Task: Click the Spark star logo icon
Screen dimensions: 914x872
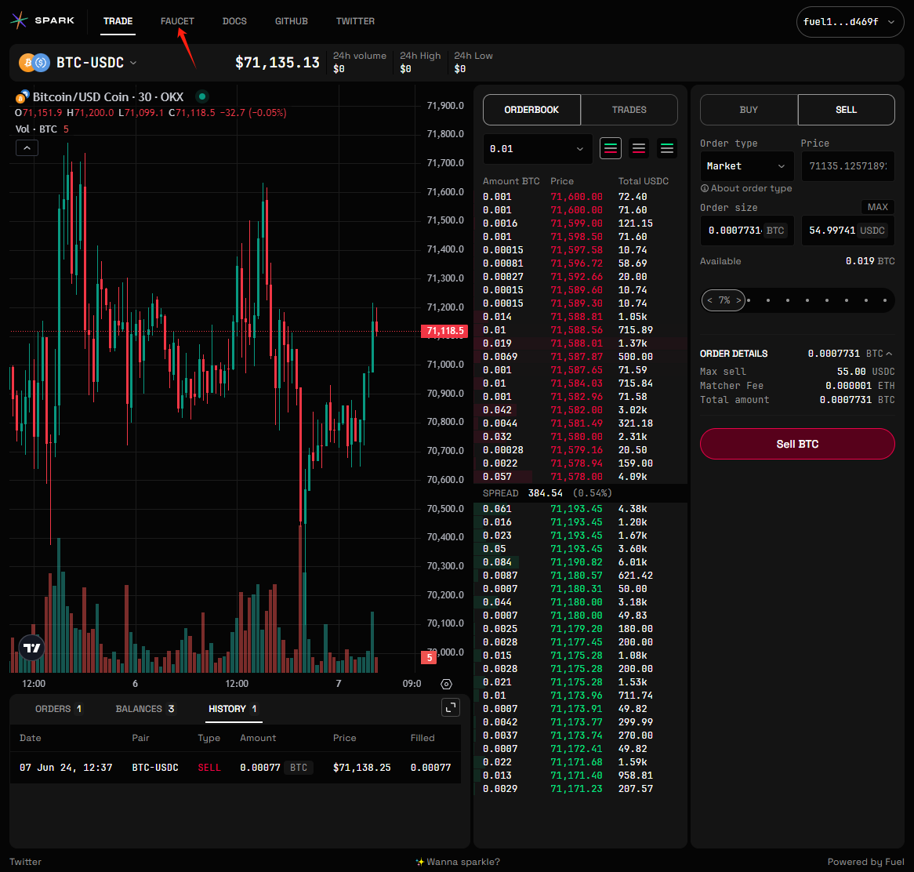Action: [20, 20]
